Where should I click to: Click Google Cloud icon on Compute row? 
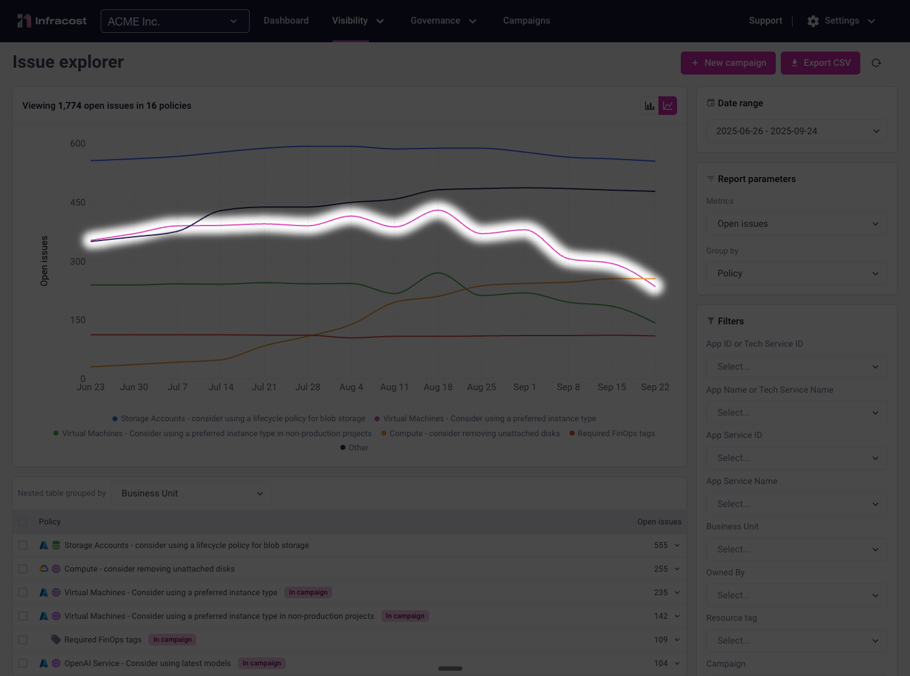coord(43,569)
